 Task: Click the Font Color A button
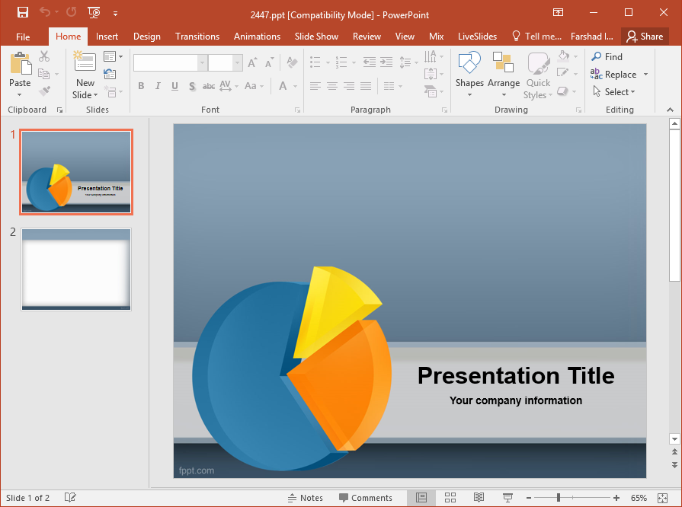point(283,86)
